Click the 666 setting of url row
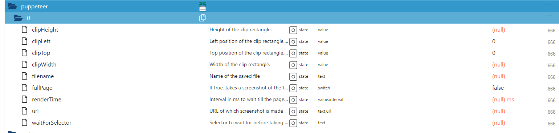 551,112
